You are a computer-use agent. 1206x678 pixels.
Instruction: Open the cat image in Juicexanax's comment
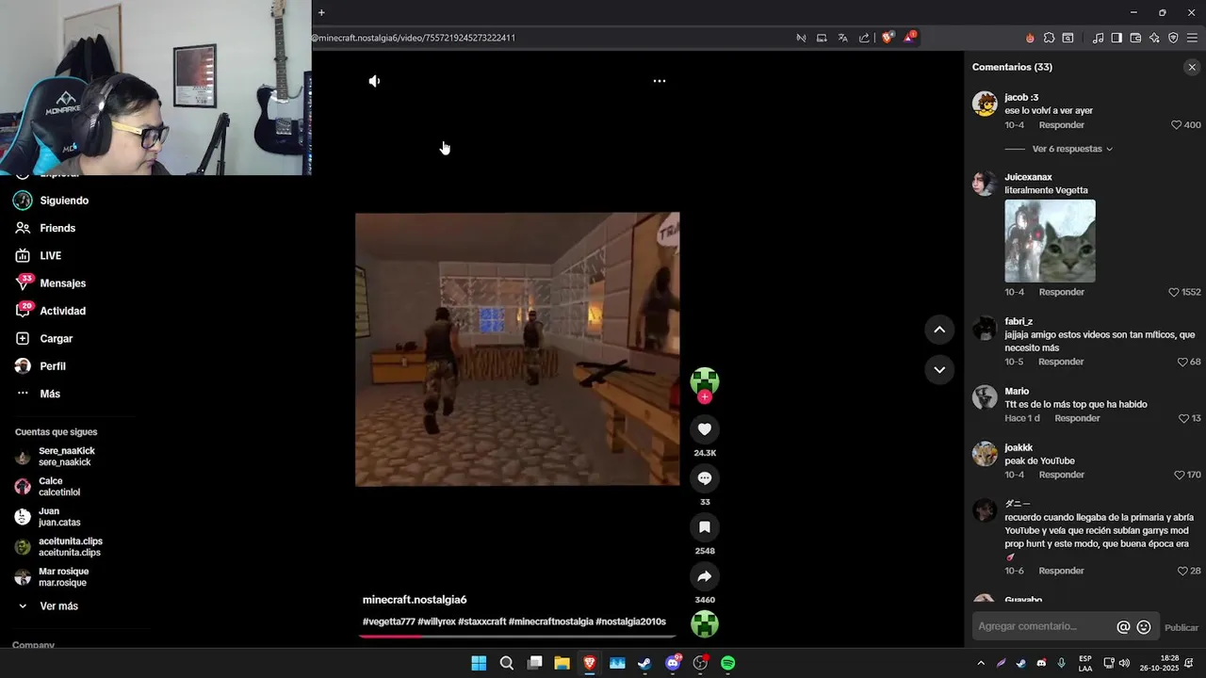pos(1050,241)
